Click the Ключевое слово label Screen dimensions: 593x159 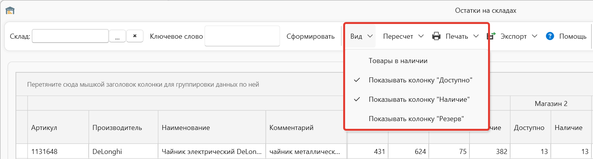coord(176,36)
